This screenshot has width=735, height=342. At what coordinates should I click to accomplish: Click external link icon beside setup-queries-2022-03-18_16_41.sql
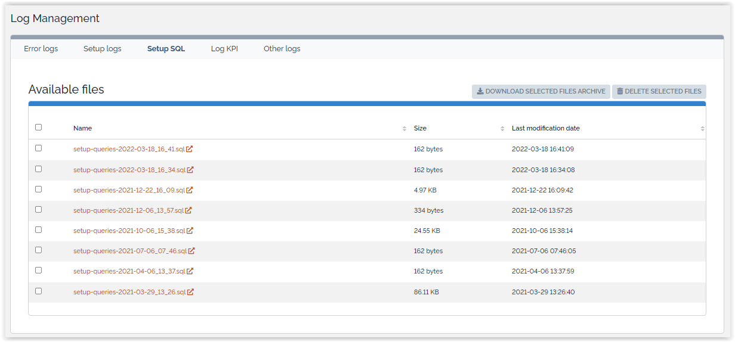click(189, 150)
